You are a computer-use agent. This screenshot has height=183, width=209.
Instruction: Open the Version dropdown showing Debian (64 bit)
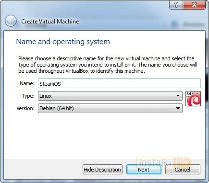tap(110, 108)
